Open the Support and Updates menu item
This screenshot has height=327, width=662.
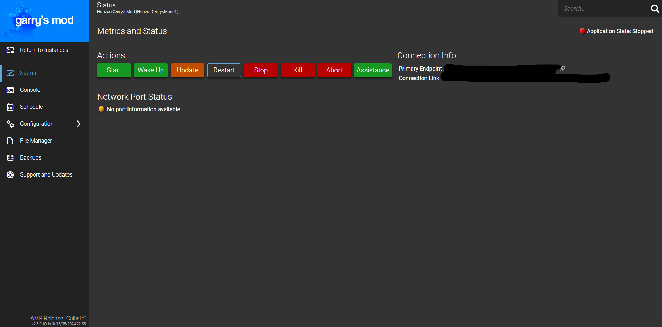click(x=44, y=175)
